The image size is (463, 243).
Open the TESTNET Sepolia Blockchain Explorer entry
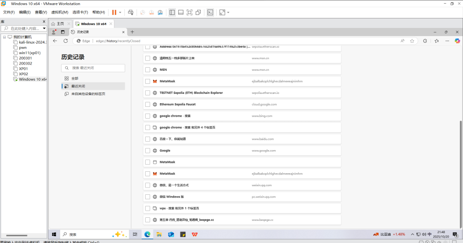point(191,93)
